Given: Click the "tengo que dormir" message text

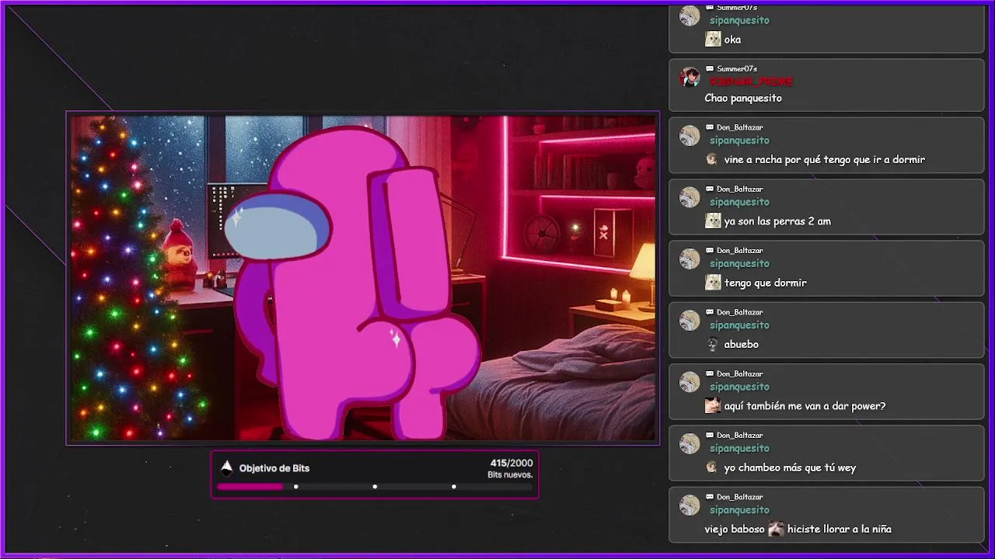Looking at the screenshot, I should 766,283.
